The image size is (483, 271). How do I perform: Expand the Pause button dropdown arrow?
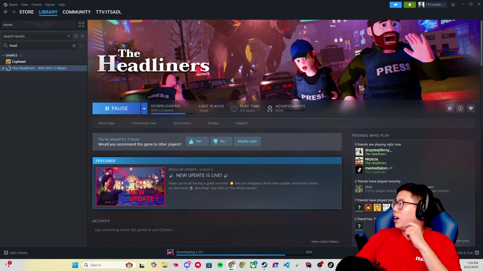[144, 108]
